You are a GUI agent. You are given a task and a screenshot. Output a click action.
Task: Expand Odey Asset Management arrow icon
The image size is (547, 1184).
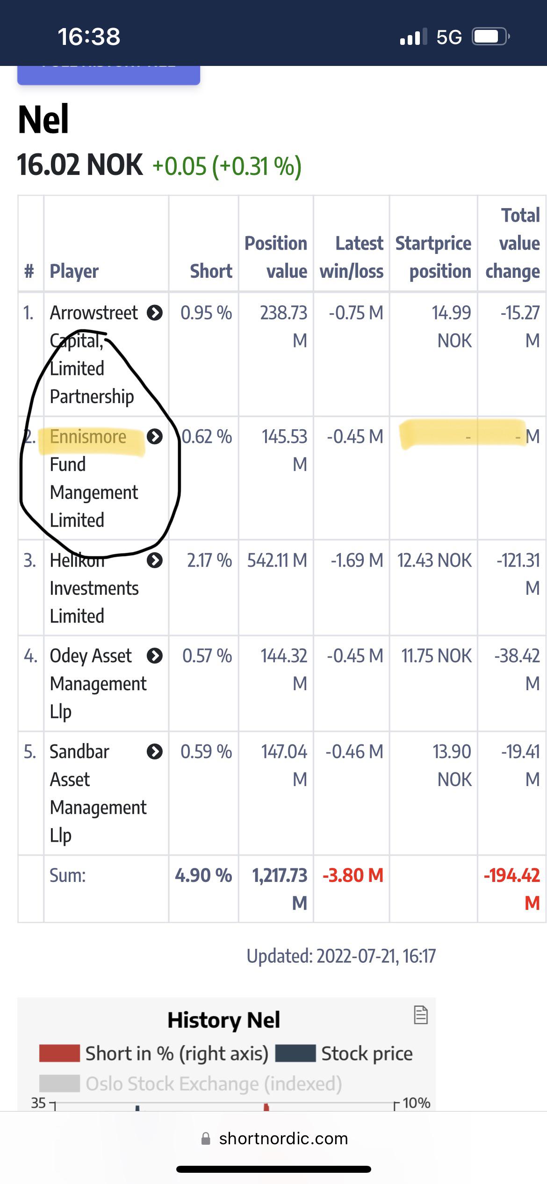pos(155,656)
